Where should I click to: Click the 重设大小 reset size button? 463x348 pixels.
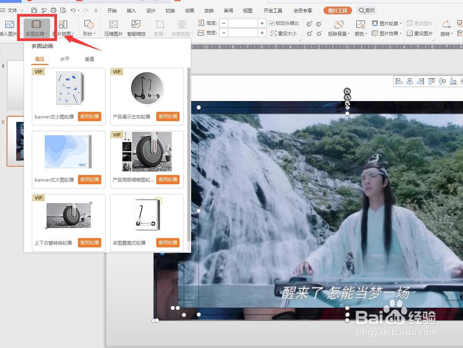[x=284, y=33]
